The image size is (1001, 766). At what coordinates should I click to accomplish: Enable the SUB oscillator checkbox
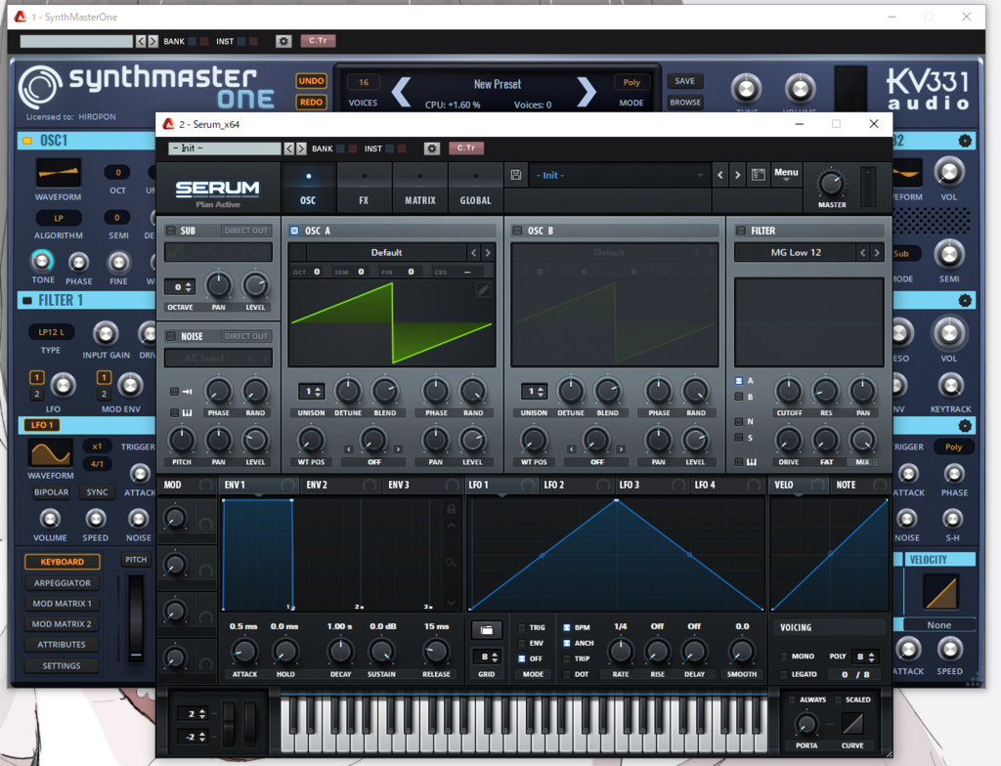click(170, 231)
